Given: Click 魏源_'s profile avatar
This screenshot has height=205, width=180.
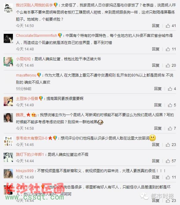Looking at the screenshot, I should [8, 118].
